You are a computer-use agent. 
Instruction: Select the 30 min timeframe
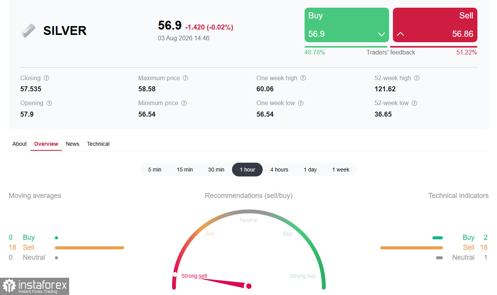[x=216, y=170]
